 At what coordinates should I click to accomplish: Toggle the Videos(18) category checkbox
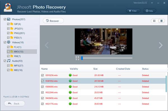coord(5,42)
